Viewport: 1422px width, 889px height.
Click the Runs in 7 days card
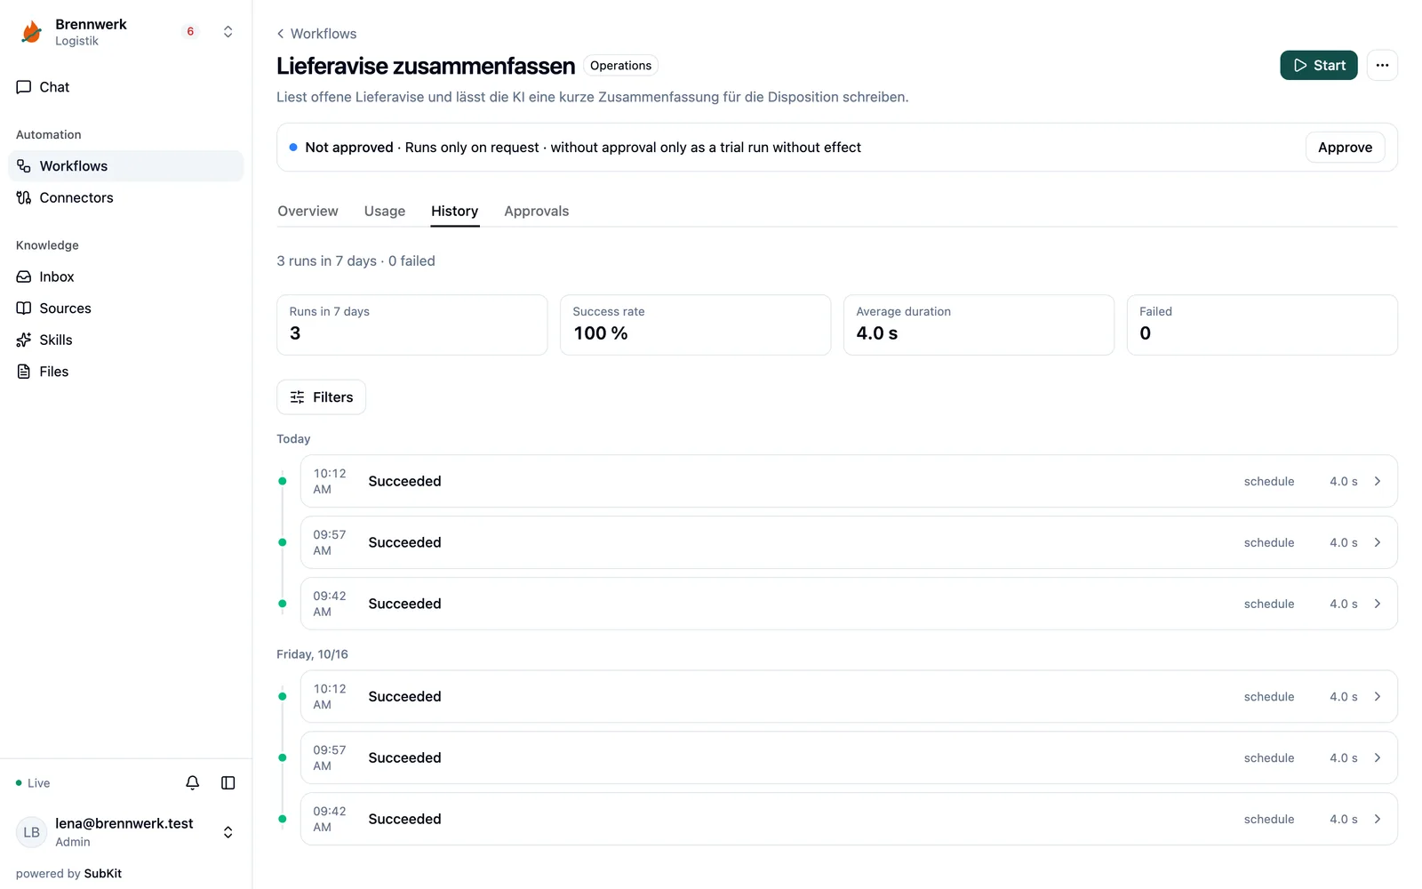411,325
